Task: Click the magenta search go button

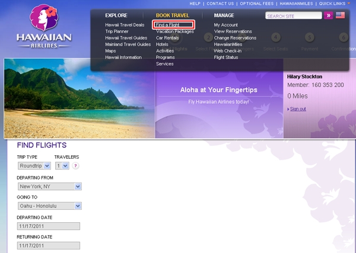Action: pyautogui.click(x=328, y=15)
